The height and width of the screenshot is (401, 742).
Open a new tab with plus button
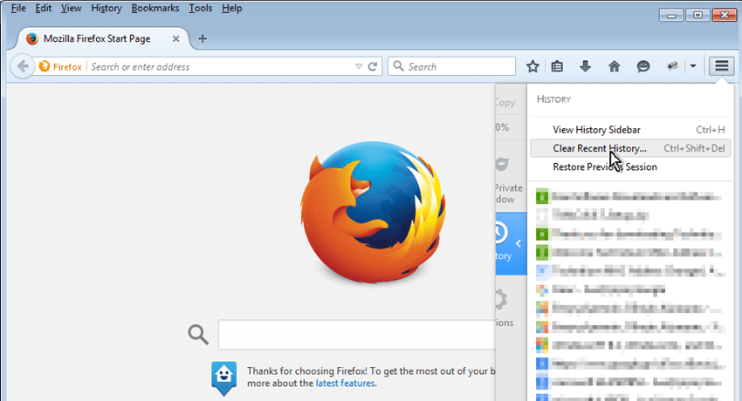(203, 38)
